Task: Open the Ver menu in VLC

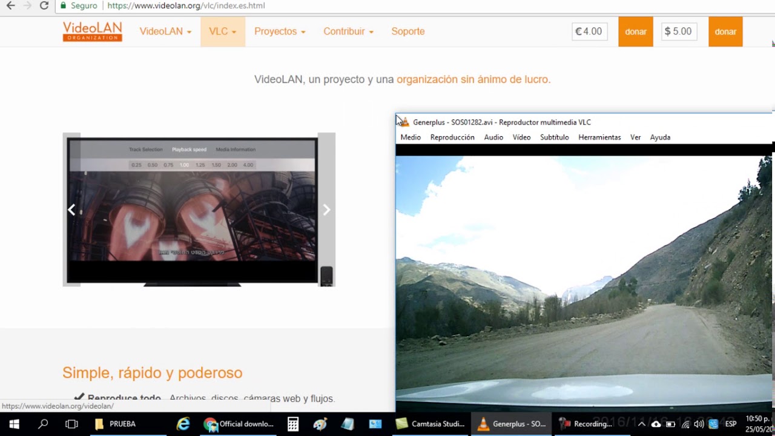Action: [635, 137]
